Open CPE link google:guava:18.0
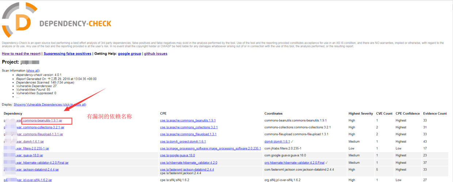453x182 pixels. pos(177,155)
